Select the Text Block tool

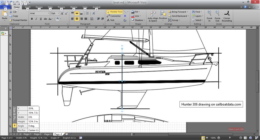tap(125, 20)
